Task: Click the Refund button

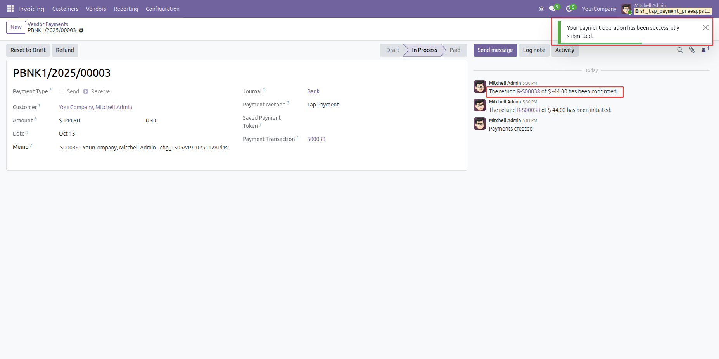Action: (x=65, y=50)
